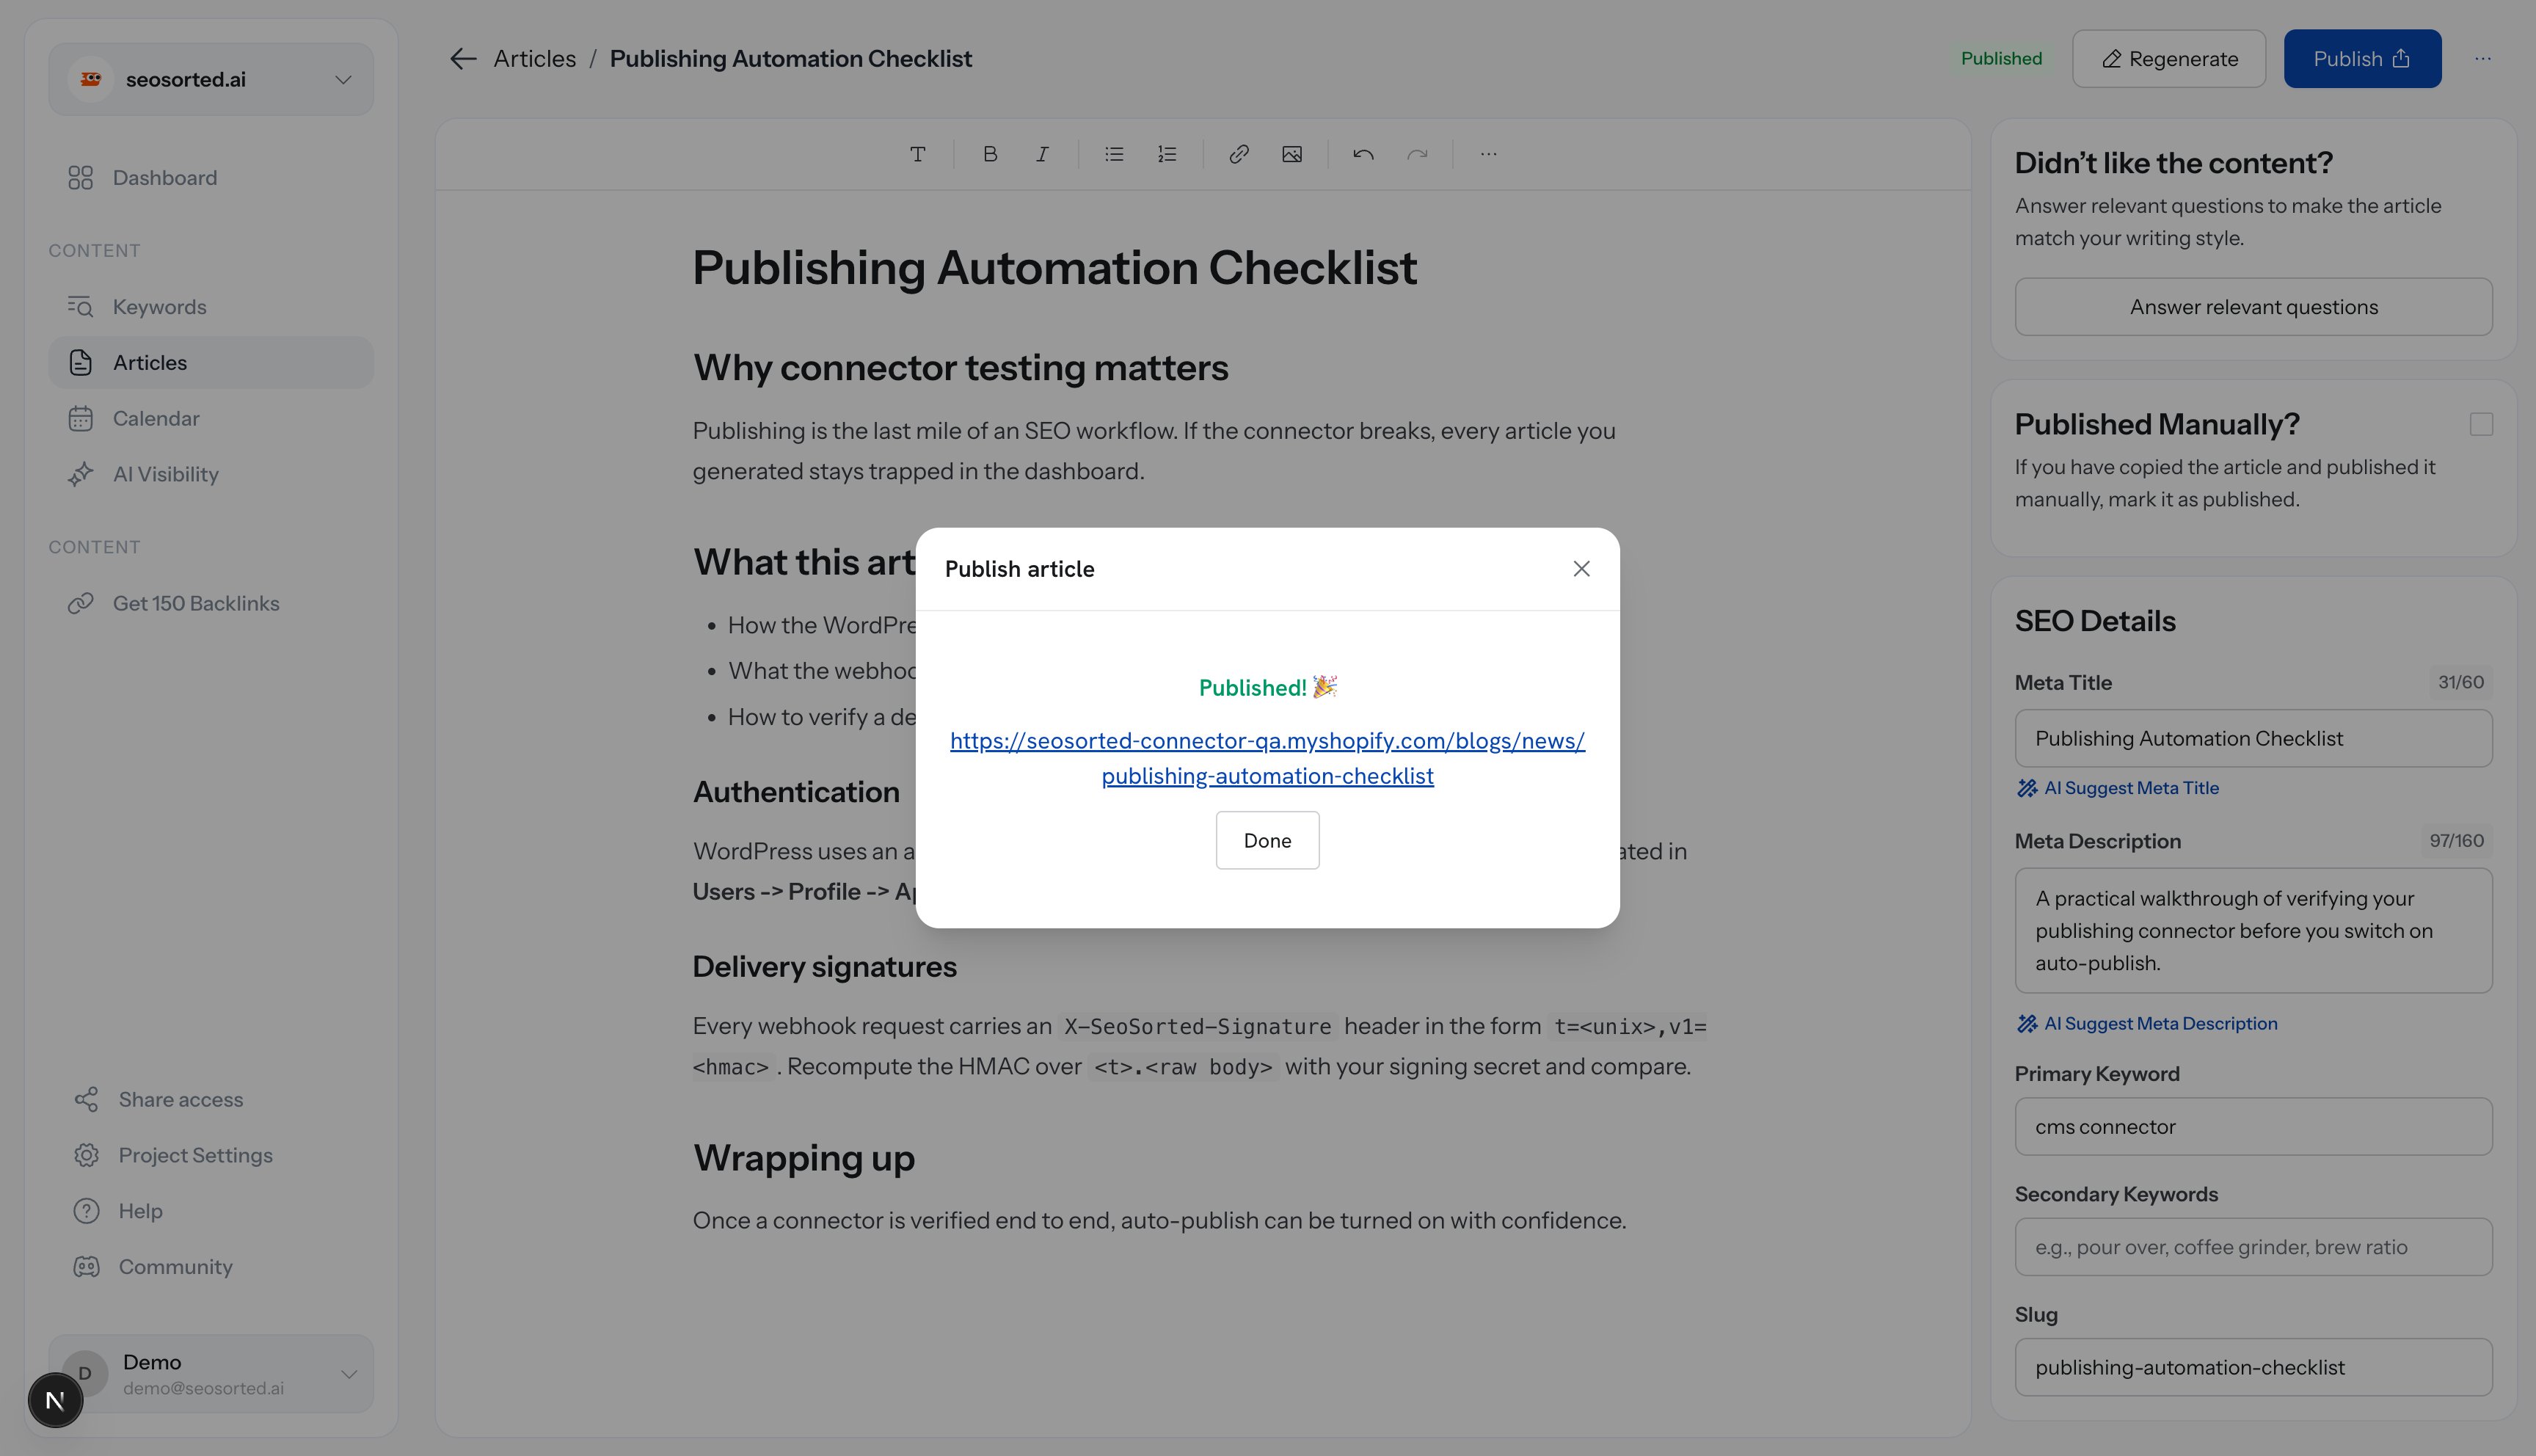Open Project Settings
This screenshot has width=2536, height=1456.
click(x=211, y=1155)
